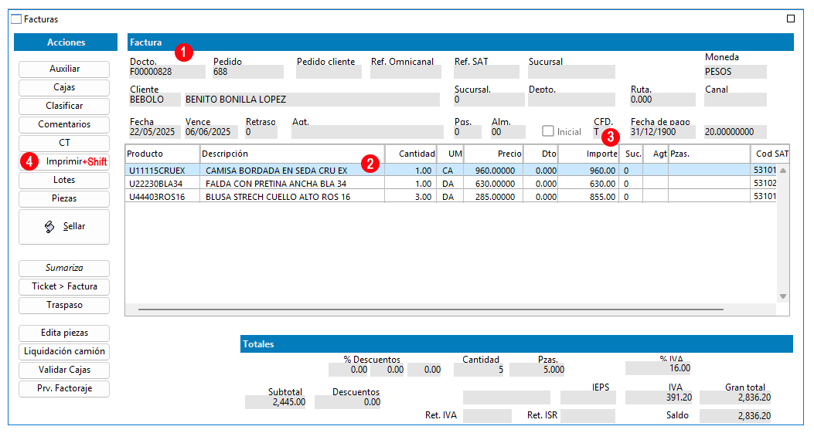
Task: Click the Alm. field showing 00
Action: pyautogui.click(x=508, y=132)
